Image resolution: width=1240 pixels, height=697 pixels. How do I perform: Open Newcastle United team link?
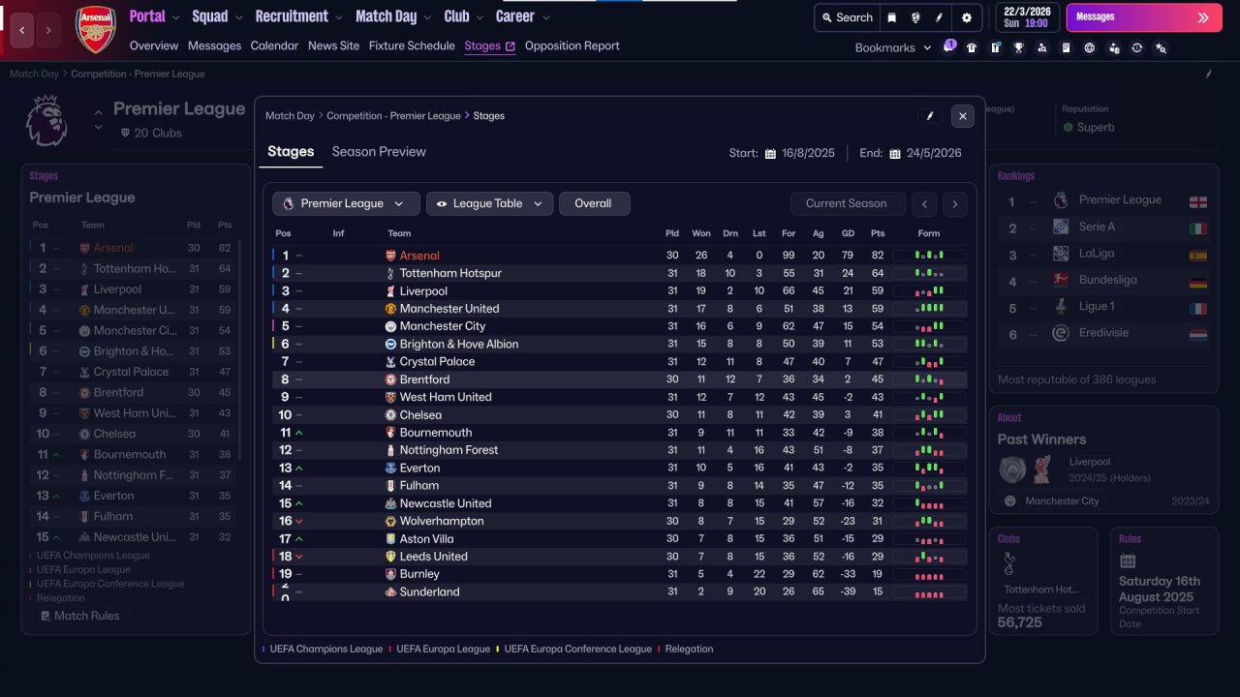coord(446,503)
